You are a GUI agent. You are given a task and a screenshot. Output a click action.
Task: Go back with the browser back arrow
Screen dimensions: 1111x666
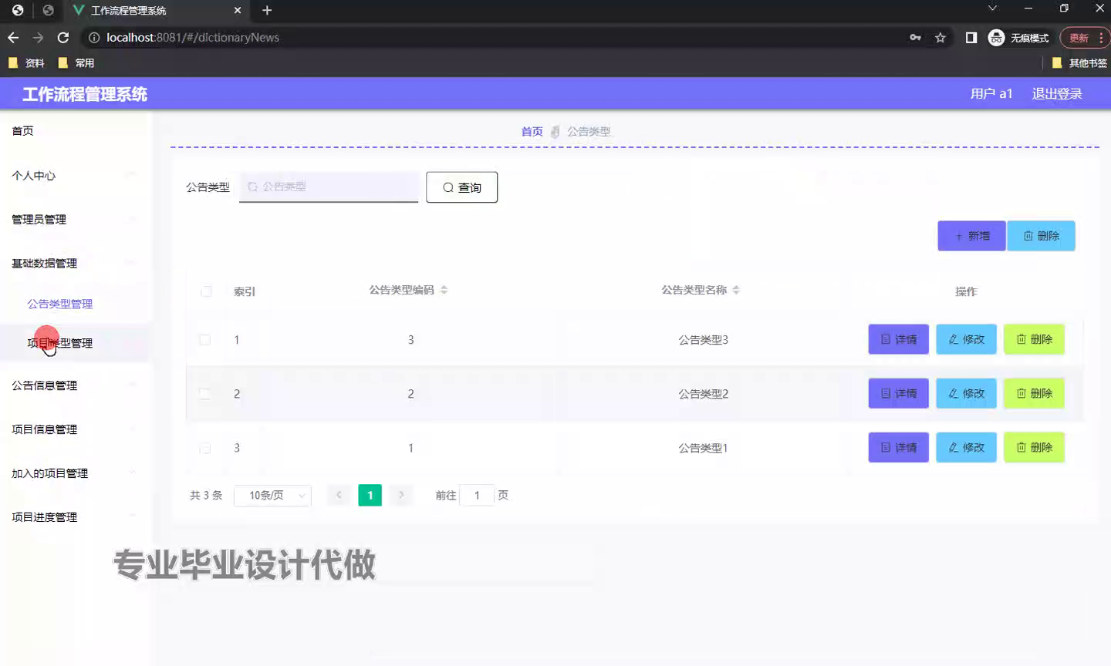pyautogui.click(x=13, y=37)
